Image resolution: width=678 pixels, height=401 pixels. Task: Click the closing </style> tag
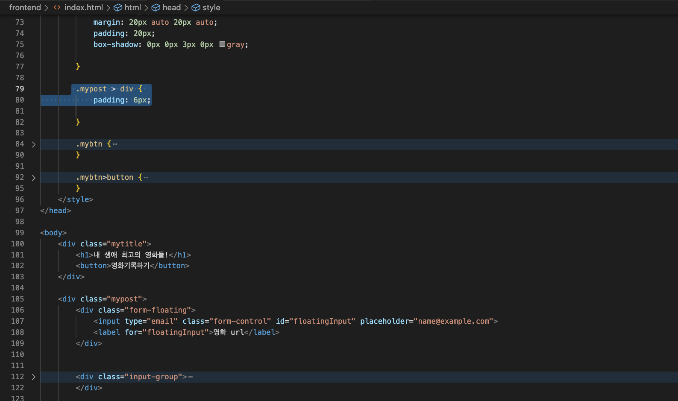76,199
